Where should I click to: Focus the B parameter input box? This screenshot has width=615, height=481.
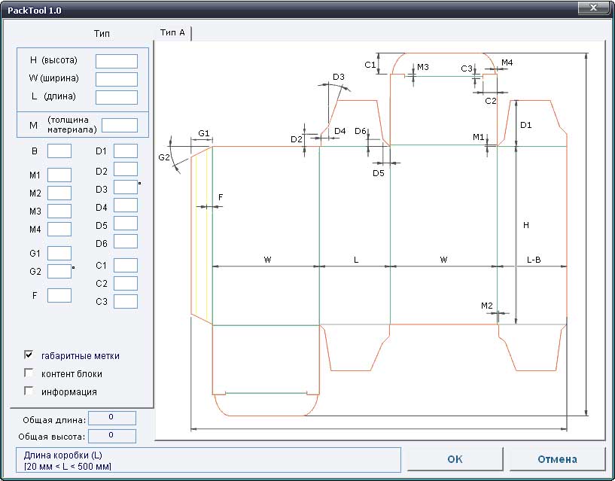click(59, 151)
